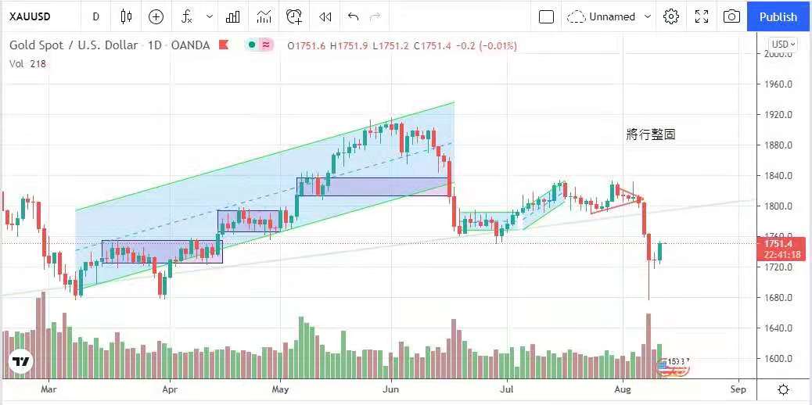Open chart settings gear in top toolbar
The image size is (812, 405).
tap(670, 16)
